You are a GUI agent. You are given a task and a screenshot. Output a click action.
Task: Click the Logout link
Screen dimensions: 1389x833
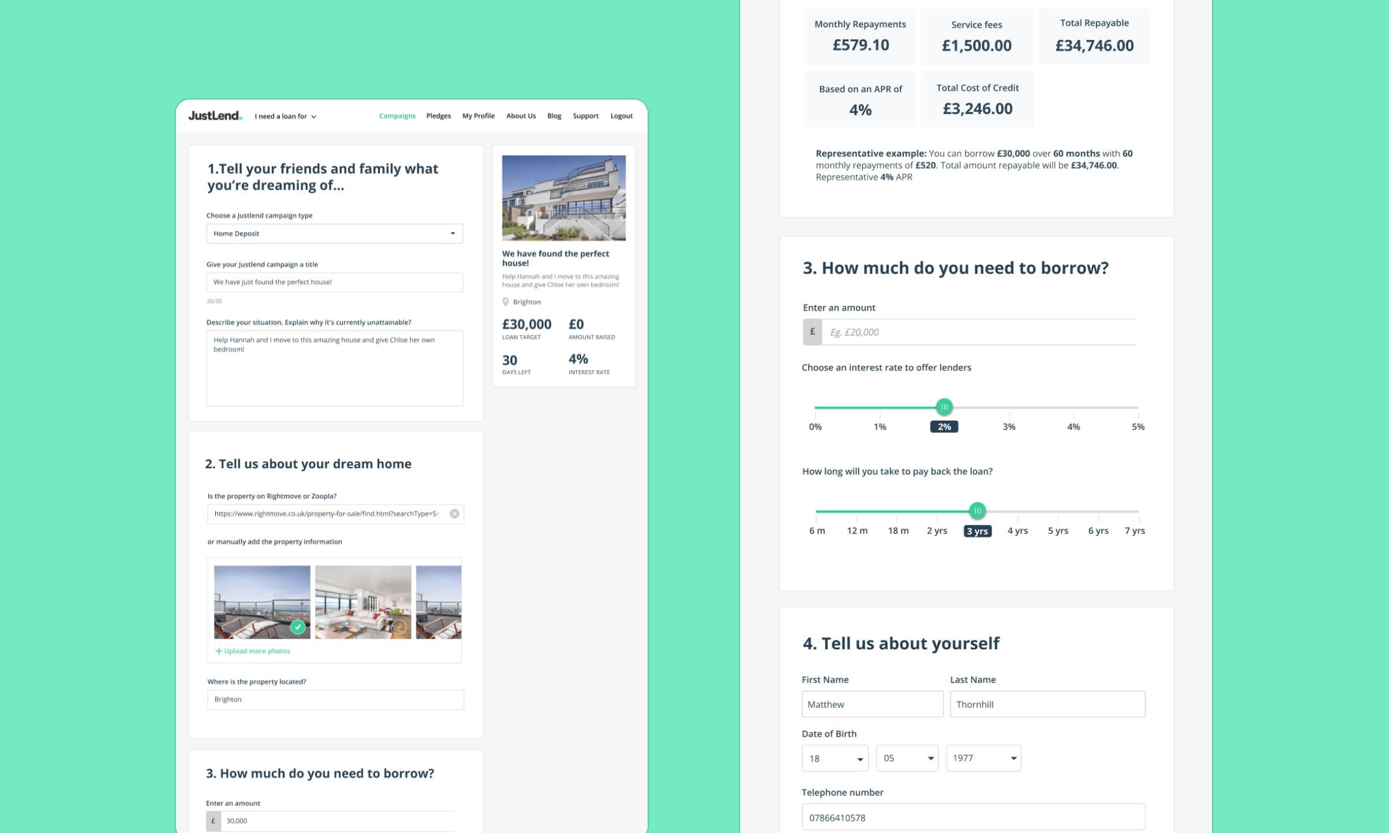[x=621, y=116]
